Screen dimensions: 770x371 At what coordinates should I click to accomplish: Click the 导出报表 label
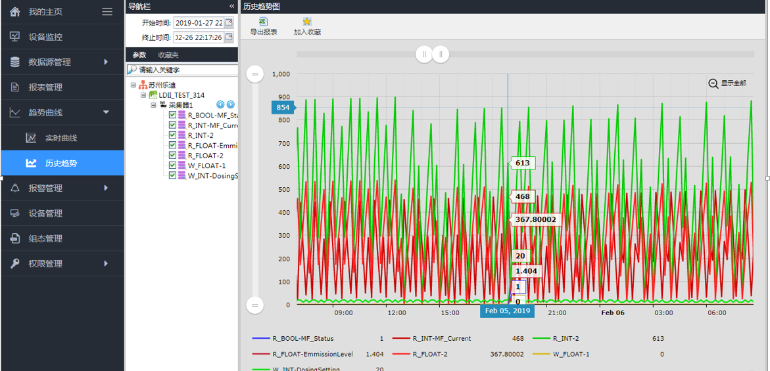pyautogui.click(x=264, y=32)
